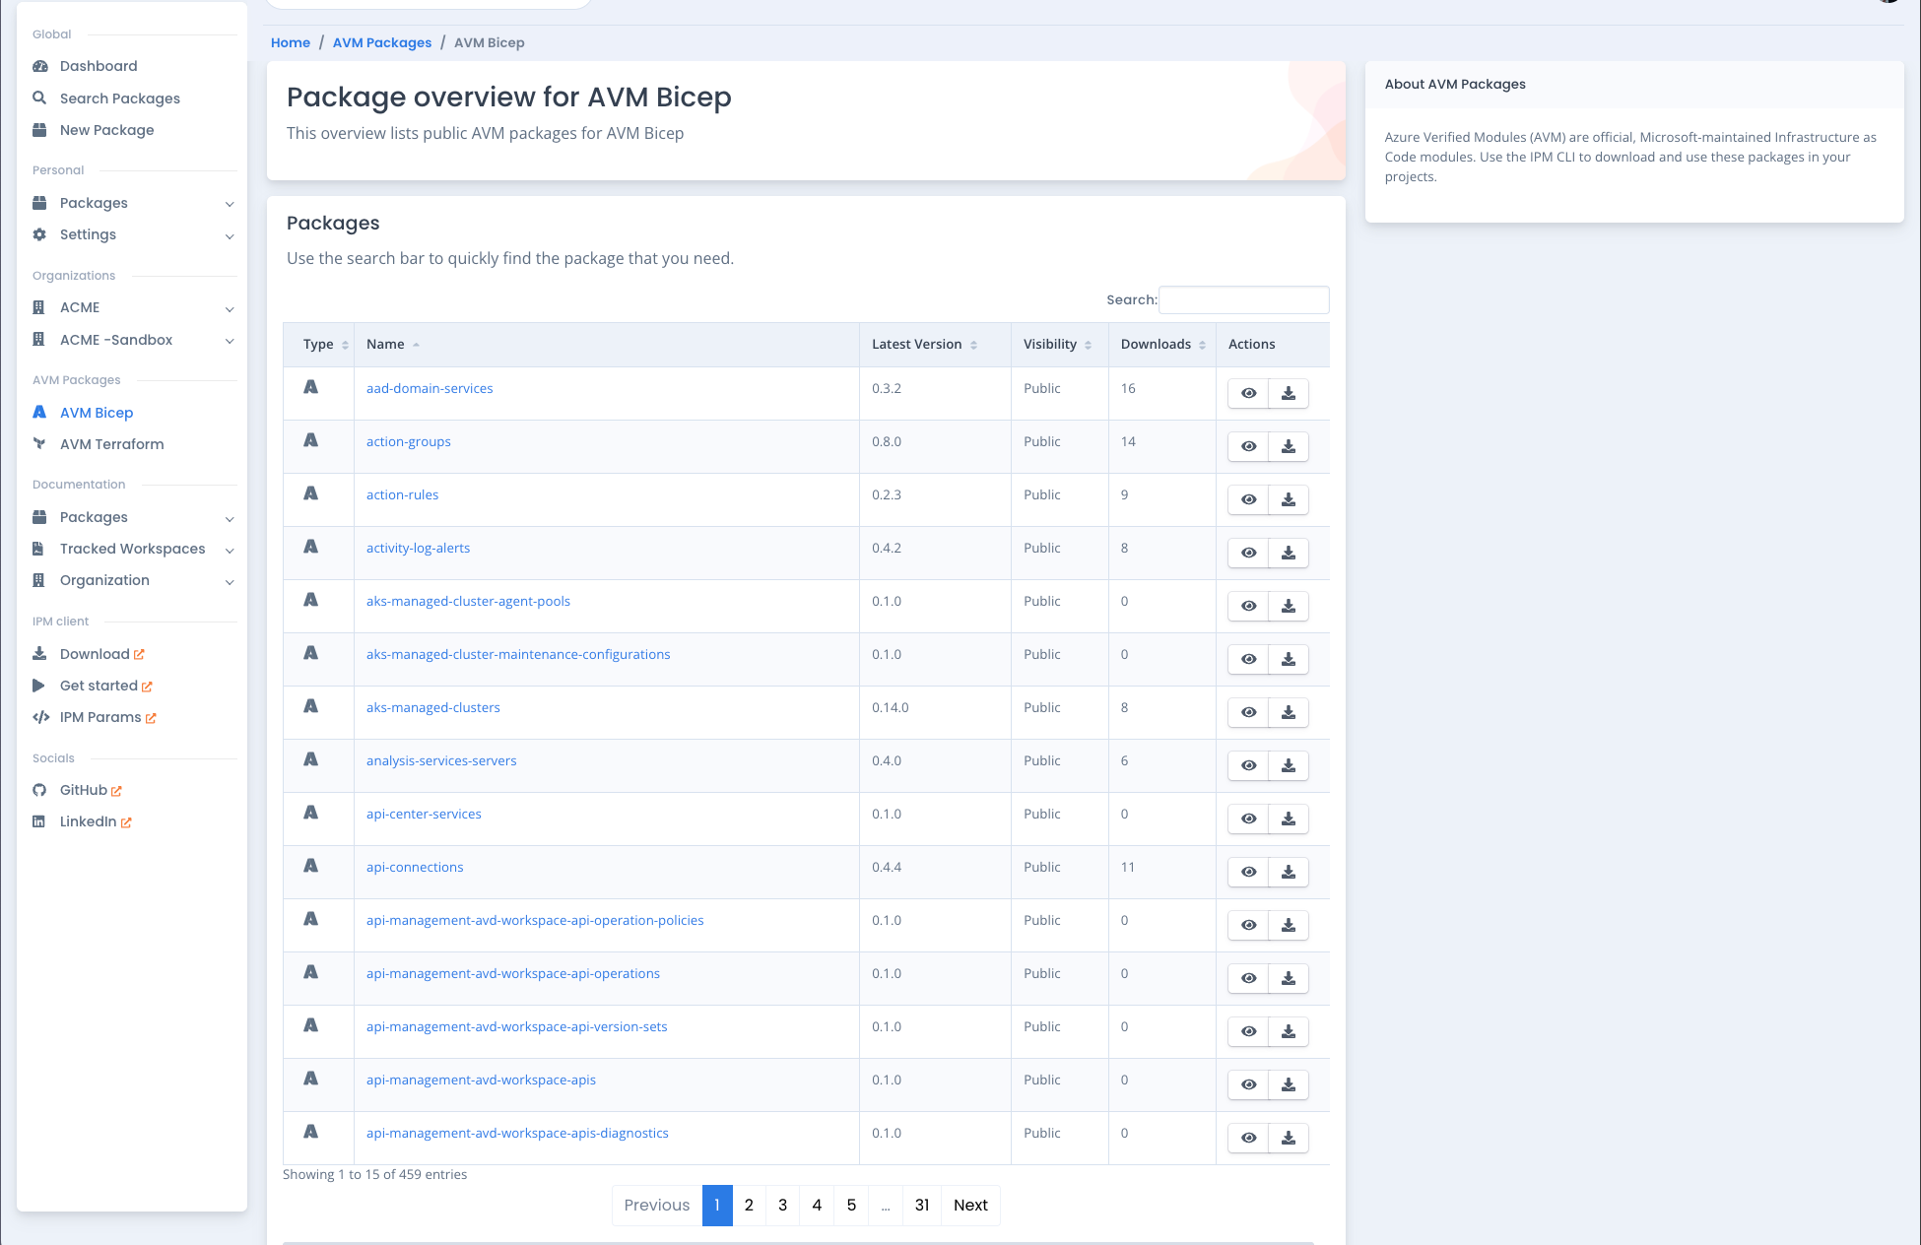The width and height of the screenshot is (1921, 1245).
Task: Select AVM Bicep in the sidebar
Action: coord(96,413)
